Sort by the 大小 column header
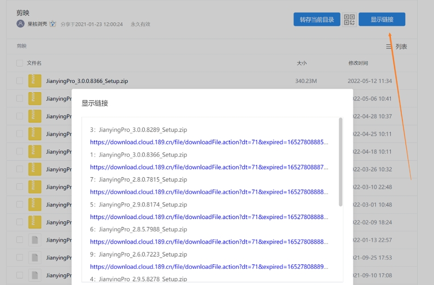Image resolution: width=434 pixels, height=285 pixels. tap(302, 63)
